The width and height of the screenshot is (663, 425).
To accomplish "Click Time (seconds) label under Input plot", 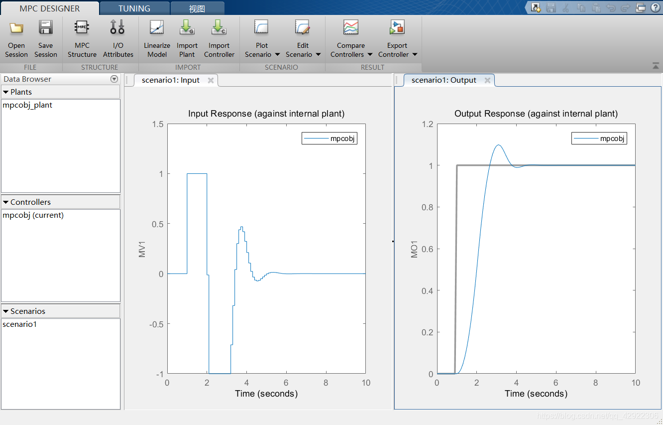I will pos(266,394).
